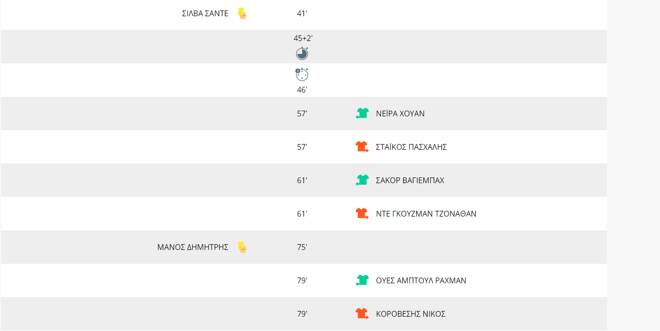
Task: Click the 45+2' minute marker
Action: coord(303,38)
